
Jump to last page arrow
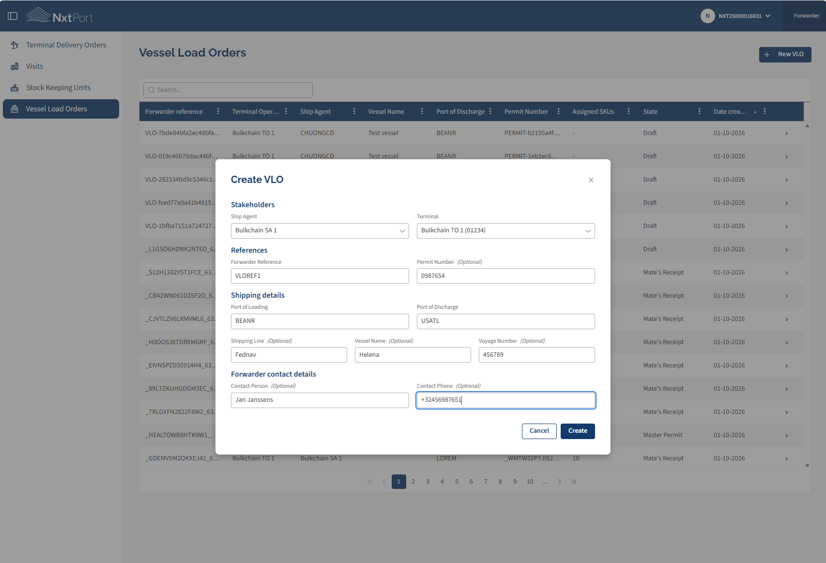point(574,482)
